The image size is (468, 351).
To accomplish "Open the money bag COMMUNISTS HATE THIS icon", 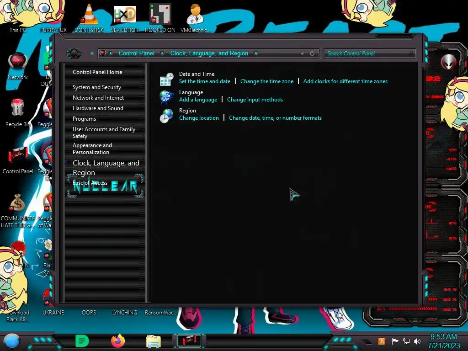I will (x=18, y=210).
